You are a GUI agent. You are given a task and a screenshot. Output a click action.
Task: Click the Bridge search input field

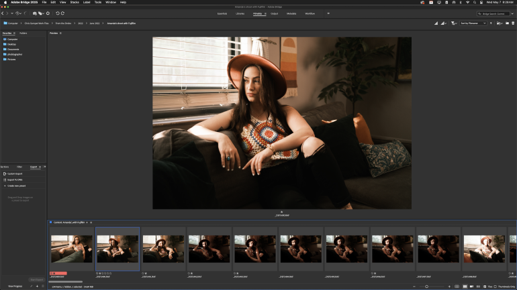click(x=493, y=13)
